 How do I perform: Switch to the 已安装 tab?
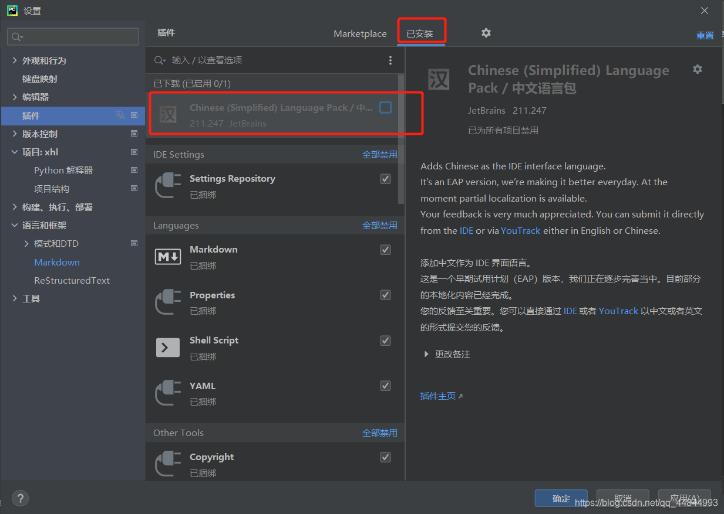coord(420,33)
